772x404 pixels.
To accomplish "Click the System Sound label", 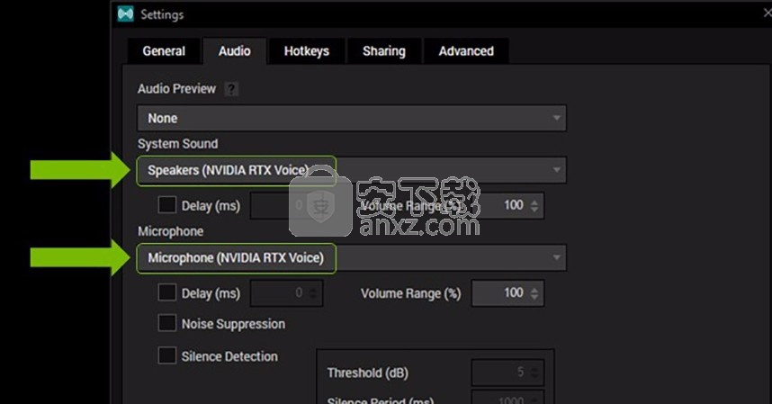I will tap(178, 144).
